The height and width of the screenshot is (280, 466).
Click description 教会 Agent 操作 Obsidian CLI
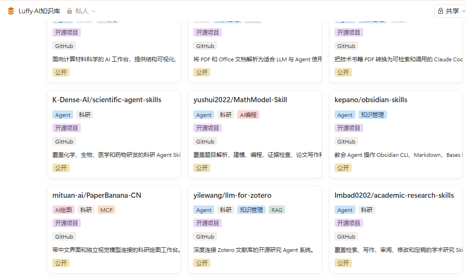pos(398,155)
